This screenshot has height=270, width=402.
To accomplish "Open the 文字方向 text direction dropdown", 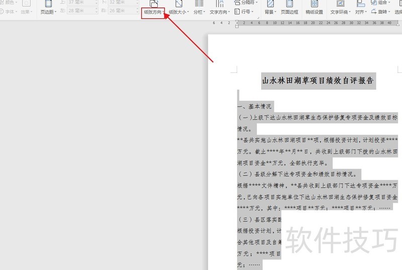I will coord(220,12).
